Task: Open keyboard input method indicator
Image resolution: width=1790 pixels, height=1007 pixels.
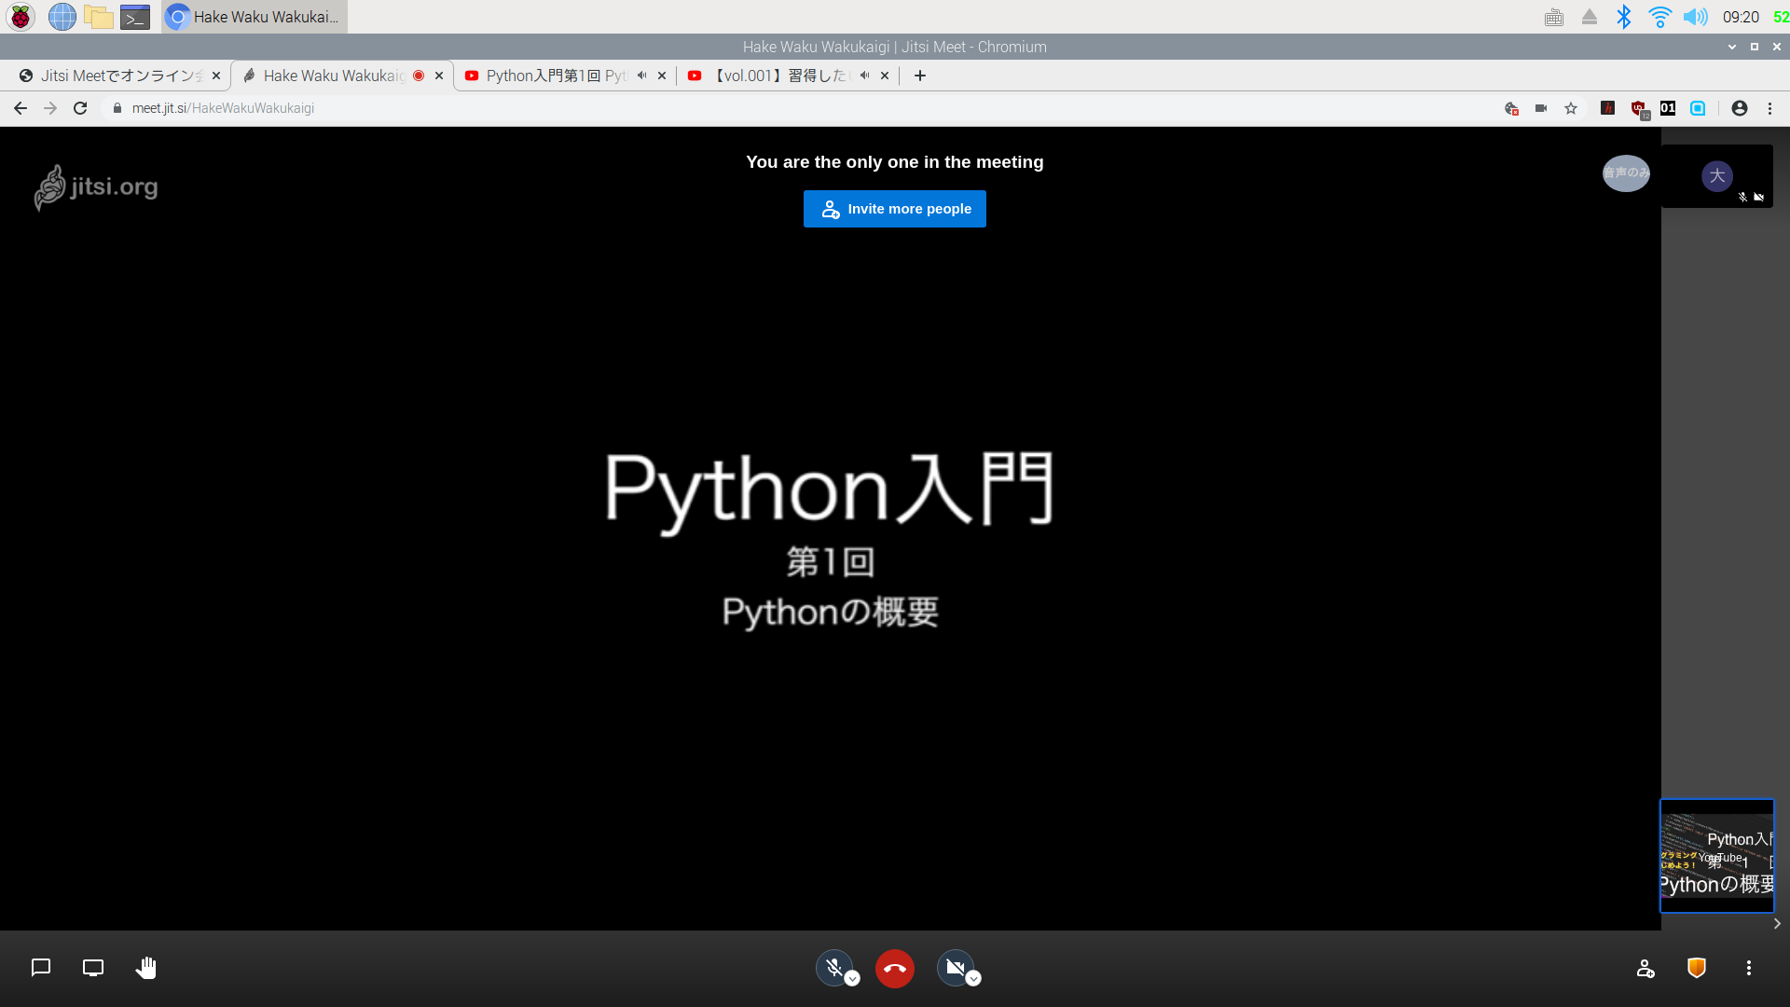Action: click(1553, 17)
